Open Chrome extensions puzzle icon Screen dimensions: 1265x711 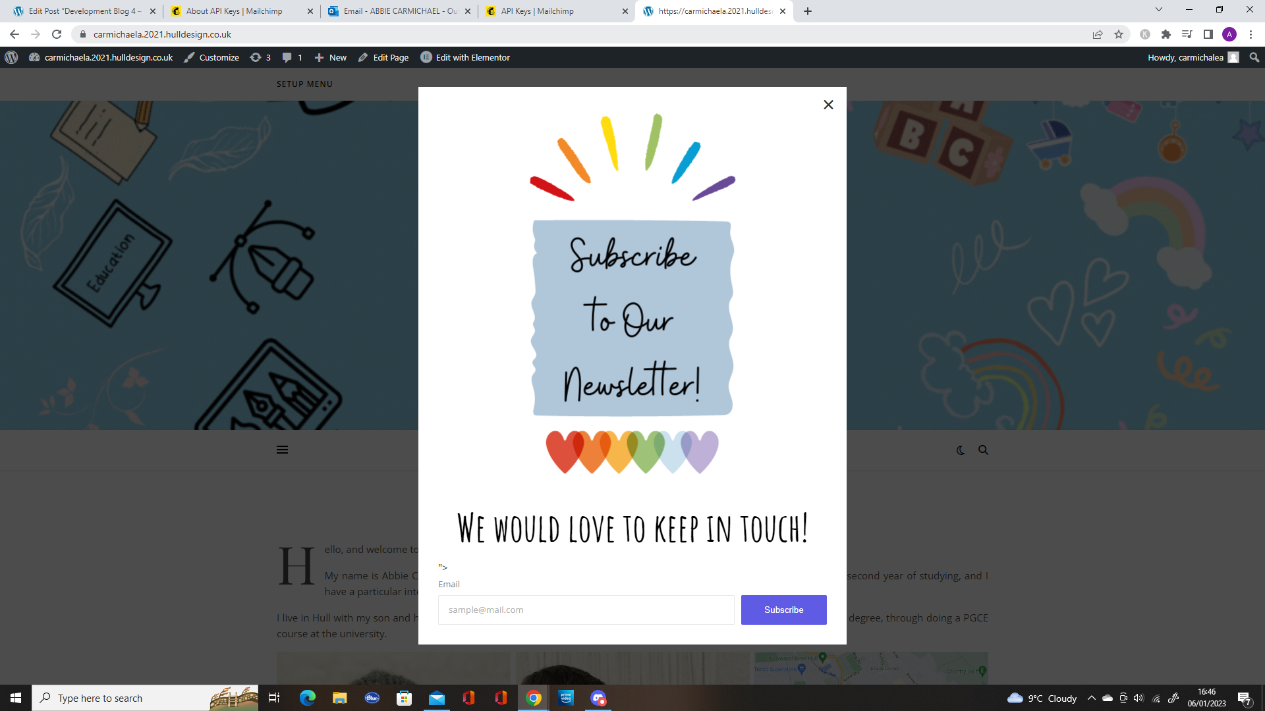coord(1166,34)
